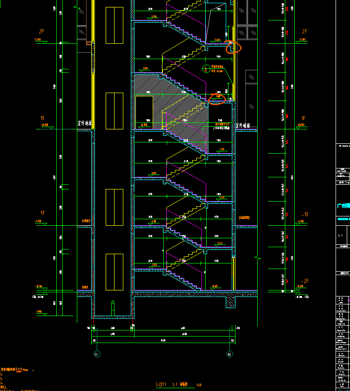Image resolution: width=350 pixels, height=391 pixels.
Task: Click the cyan 广州 text in title block
Action: click(343, 206)
